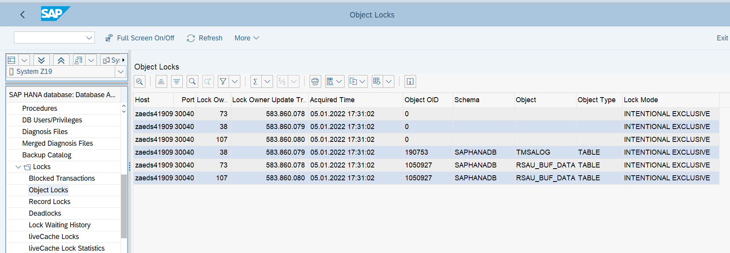Sort the table in descending order
Image resolution: width=730 pixels, height=253 pixels.
pyautogui.click(x=177, y=82)
